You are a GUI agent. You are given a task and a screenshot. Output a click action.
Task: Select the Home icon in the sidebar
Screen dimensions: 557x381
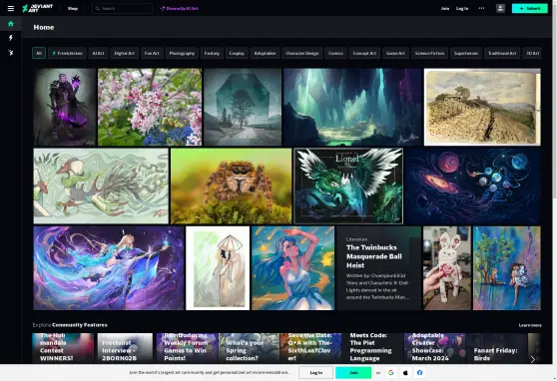coord(11,24)
